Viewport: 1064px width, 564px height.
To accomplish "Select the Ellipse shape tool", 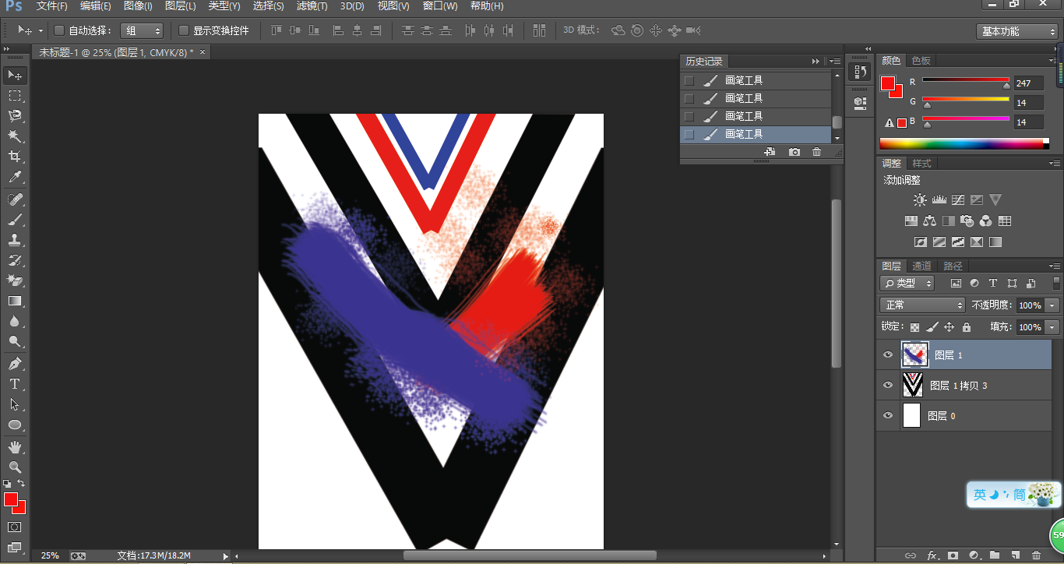I will point(15,425).
